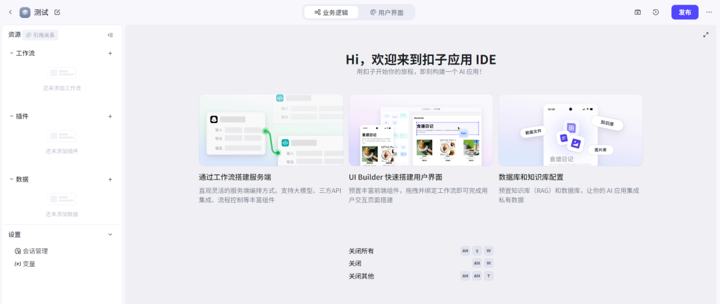
Task: Open 会话管理 in settings
Action: pyautogui.click(x=35, y=251)
